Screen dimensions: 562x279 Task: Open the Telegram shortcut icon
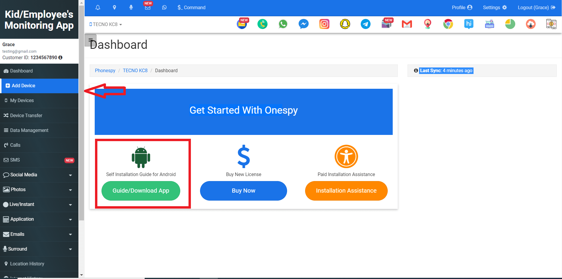[365, 24]
